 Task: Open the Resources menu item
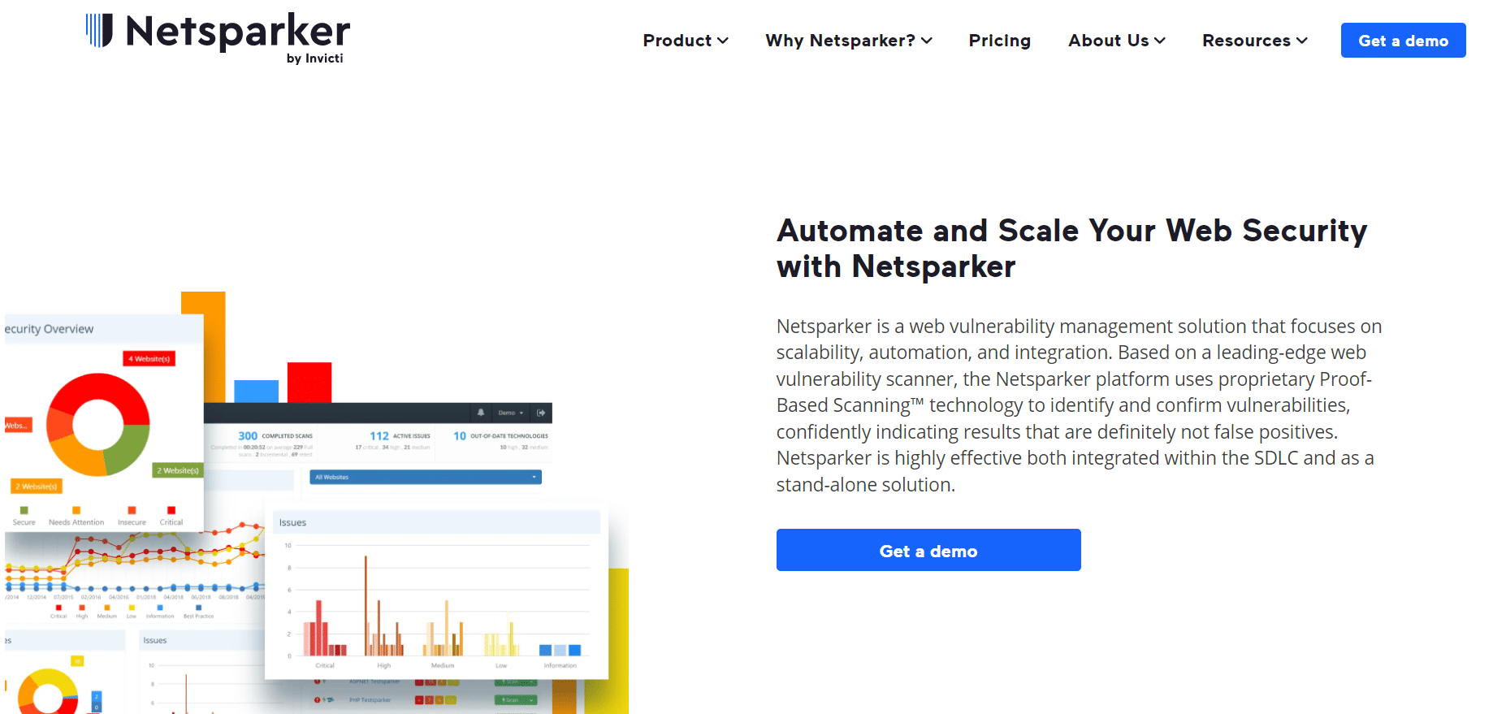click(x=1255, y=41)
